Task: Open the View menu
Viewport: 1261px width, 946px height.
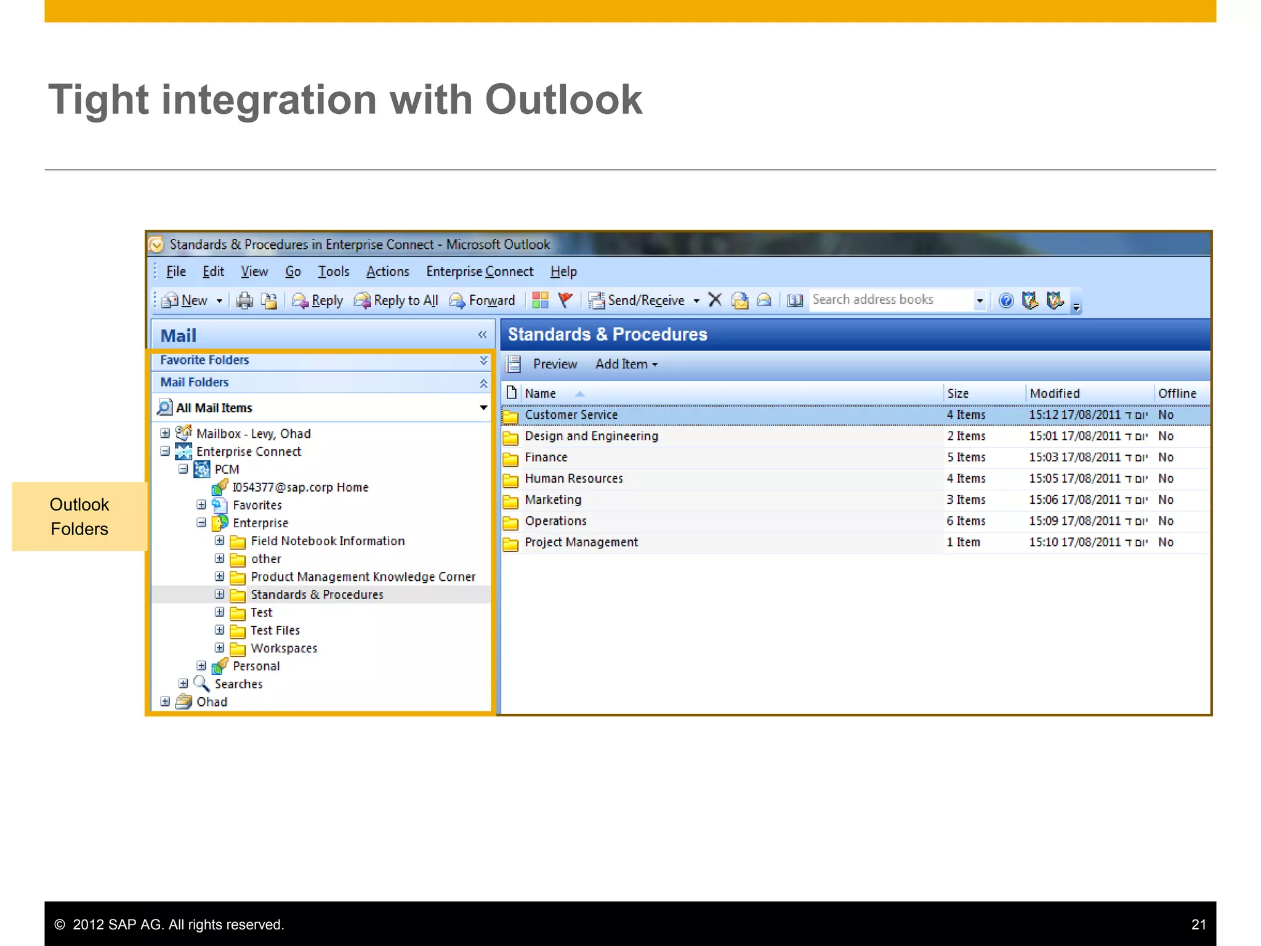Action: point(254,272)
